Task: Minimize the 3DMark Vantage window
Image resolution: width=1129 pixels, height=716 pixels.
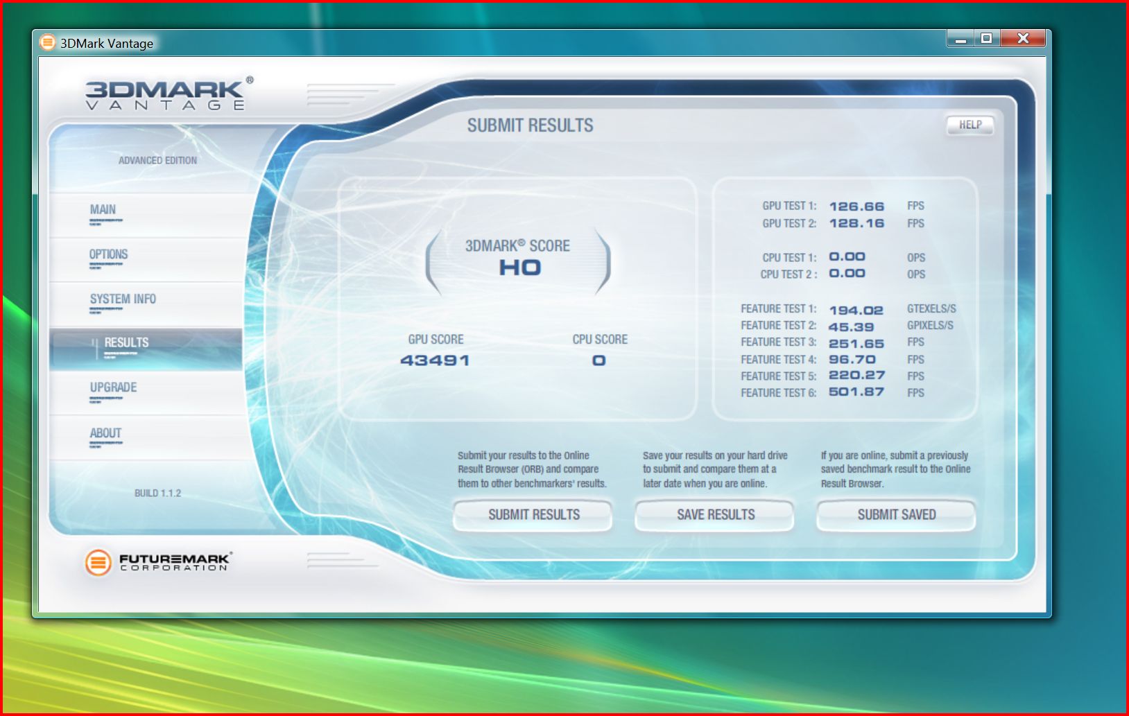Action: pos(960,39)
